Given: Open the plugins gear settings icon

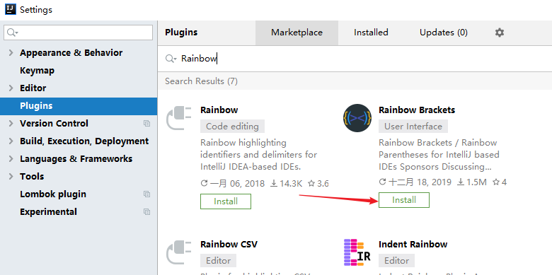Looking at the screenshot, I should pyautogui.click(x=499, y=33).
